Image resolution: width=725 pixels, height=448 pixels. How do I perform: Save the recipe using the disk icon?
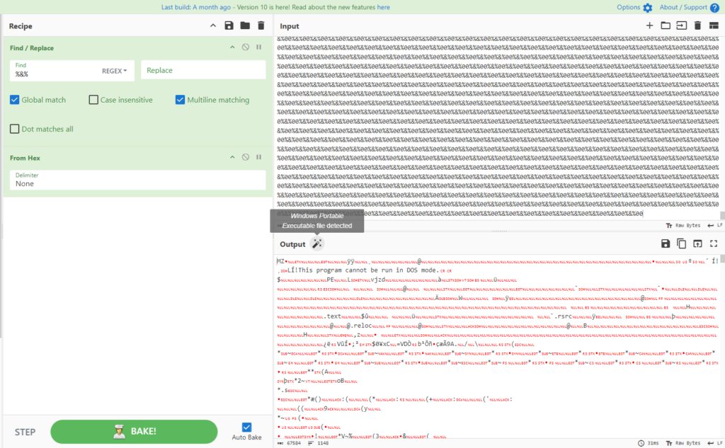[229, 25]
